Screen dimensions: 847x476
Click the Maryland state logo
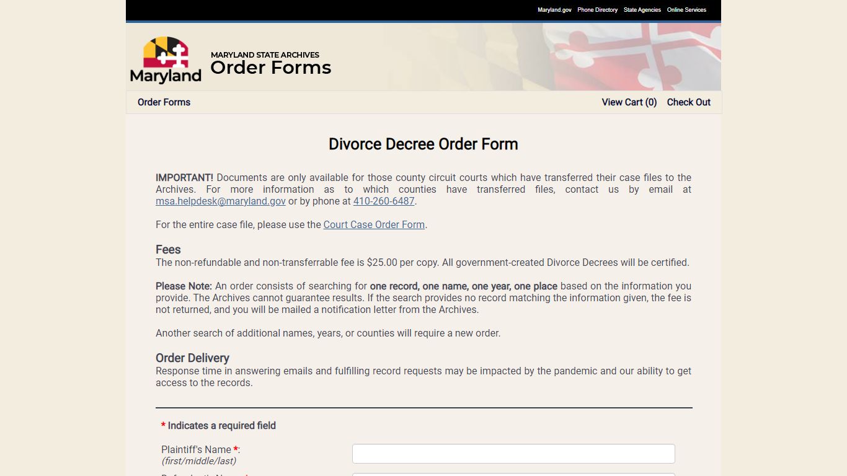[x=166, y=60]
